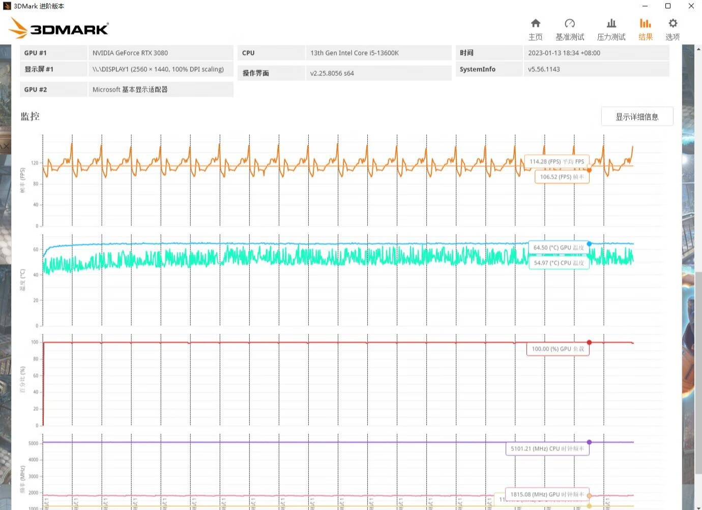Click the 3DMark title bar app icon

pos(7,6)
